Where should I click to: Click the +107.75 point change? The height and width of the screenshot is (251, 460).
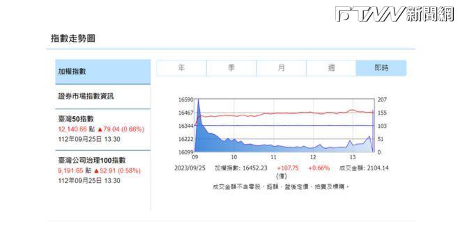point(288,168)
